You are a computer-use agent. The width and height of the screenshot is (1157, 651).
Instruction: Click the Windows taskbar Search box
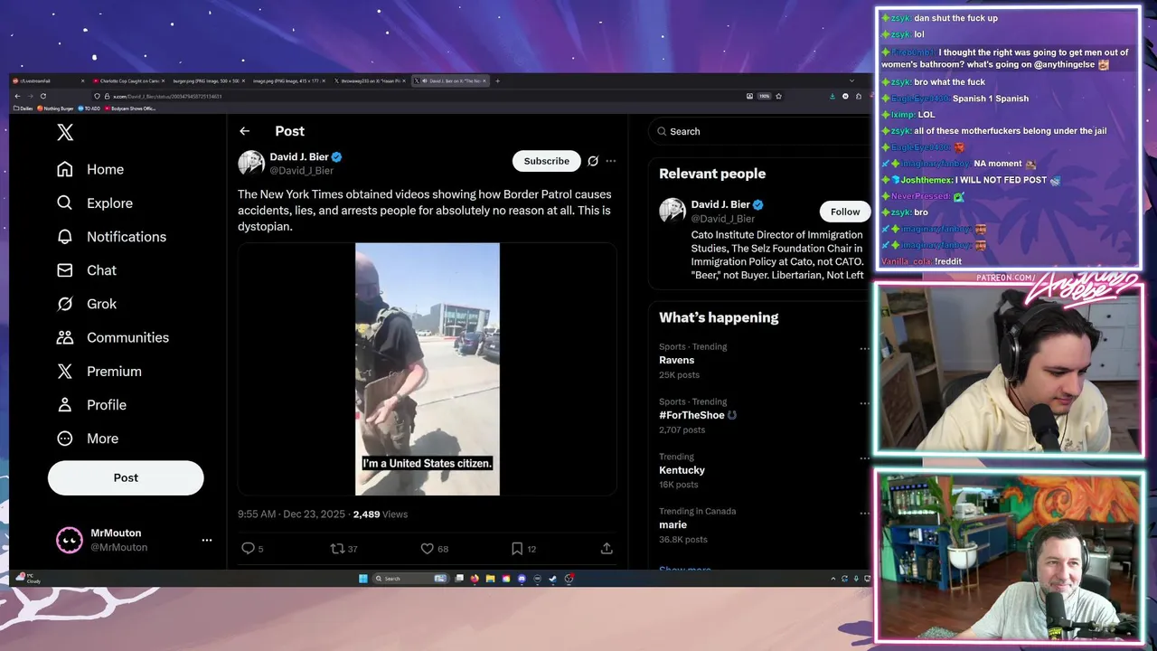tap(411, 579)
